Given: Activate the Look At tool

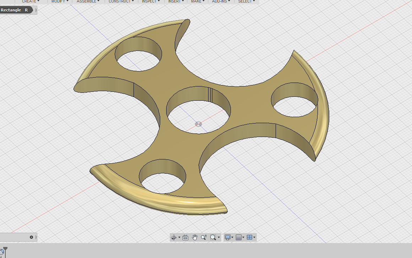Looking at the screenshot, I should pos(186,237).
